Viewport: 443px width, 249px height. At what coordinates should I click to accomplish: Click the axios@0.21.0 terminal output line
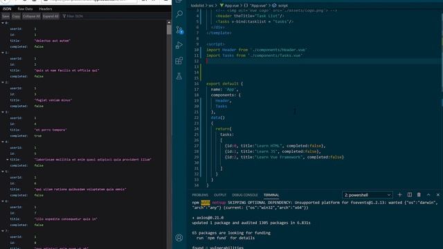pyautogui.click(x=208, y=218)
